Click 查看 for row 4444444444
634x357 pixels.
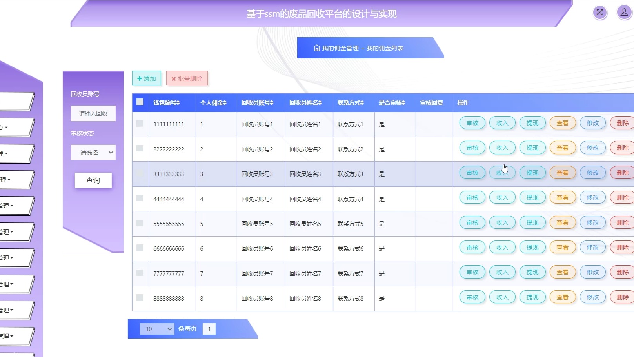(x=563, y=198)
